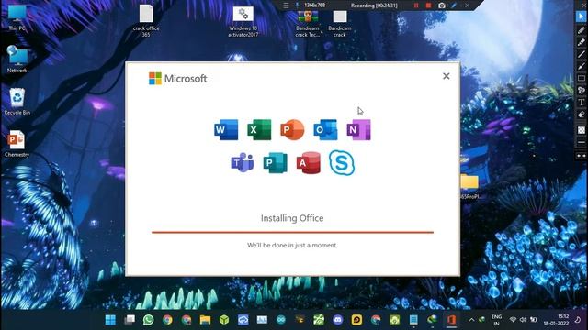
Task: Open the Windows Start menu
Action: [x=110, y=320]
